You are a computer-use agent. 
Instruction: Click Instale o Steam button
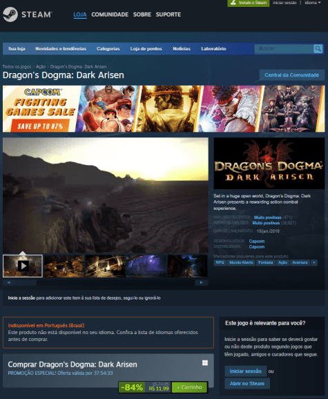tap(249, 3)
